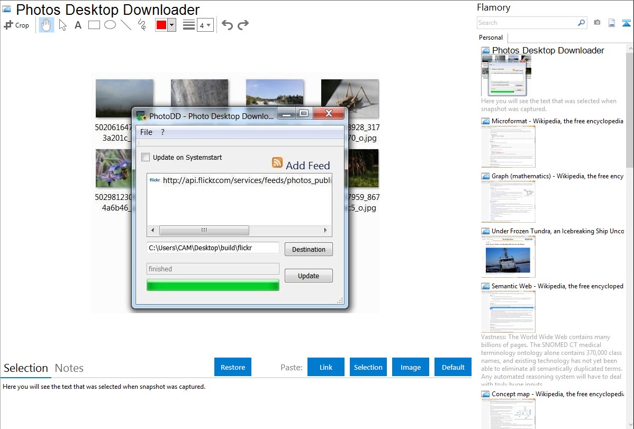634x429 pixels.
Task: Click the river landscape photo thumbnail
Action: [x=275, y=94]
